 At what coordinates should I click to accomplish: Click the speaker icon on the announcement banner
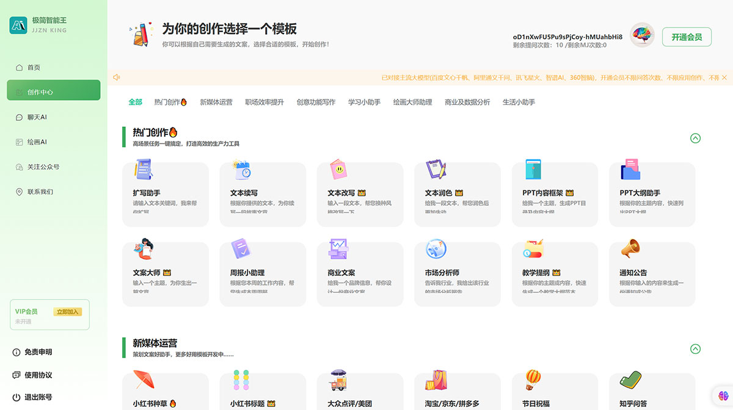click(x=116, y=76)
